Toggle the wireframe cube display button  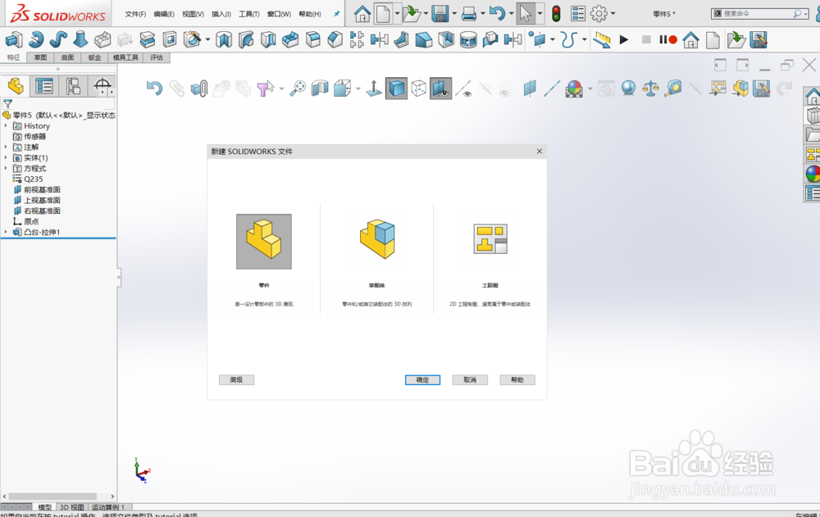pos(419,88)
